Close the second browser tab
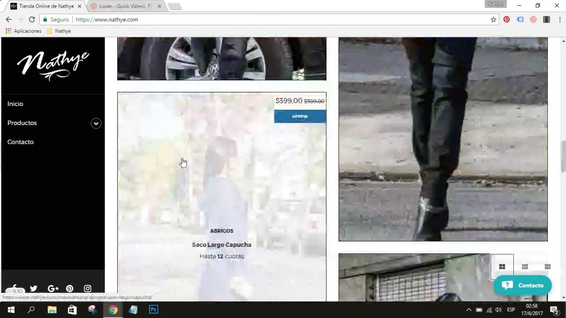The image size is (566, 318). tap(159, 6)
